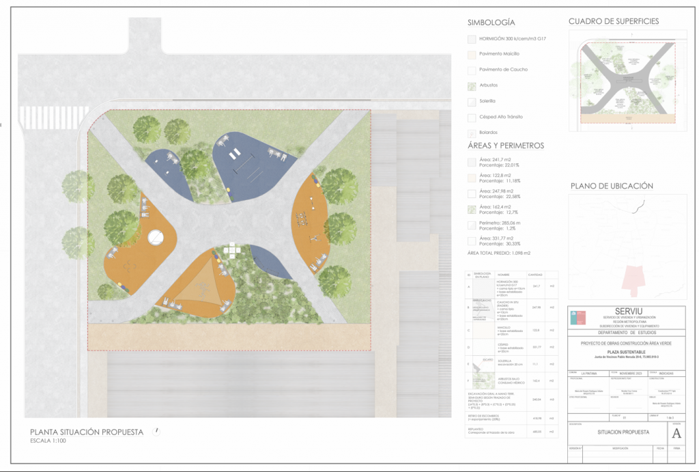Click the Bolardos legend symbol

coord(472,133)
